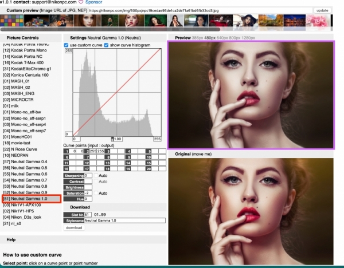Disable the 'show curve histogram' checkbox
This screenshot has height=268, width=344.
(x=106, y=45)
